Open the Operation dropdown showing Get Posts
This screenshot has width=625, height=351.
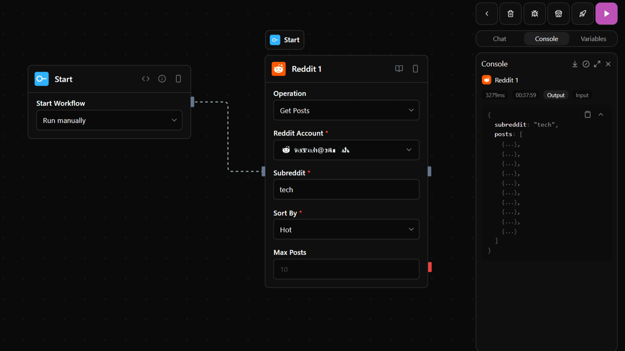pos(346,111)
